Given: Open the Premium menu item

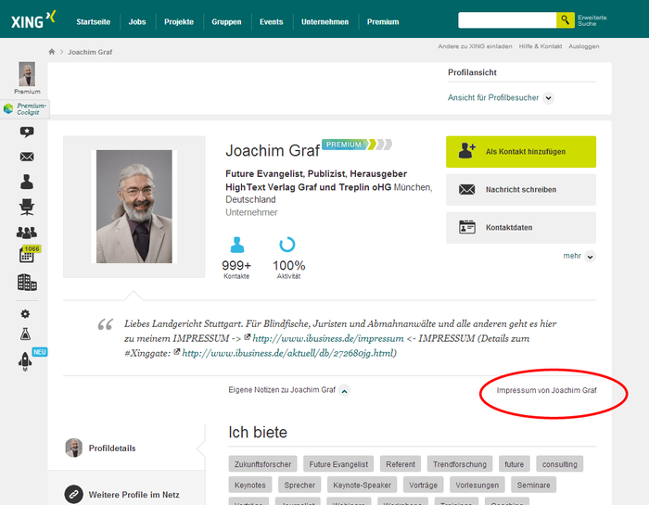Looking at the screenshot, I should (x=383, y=22).
